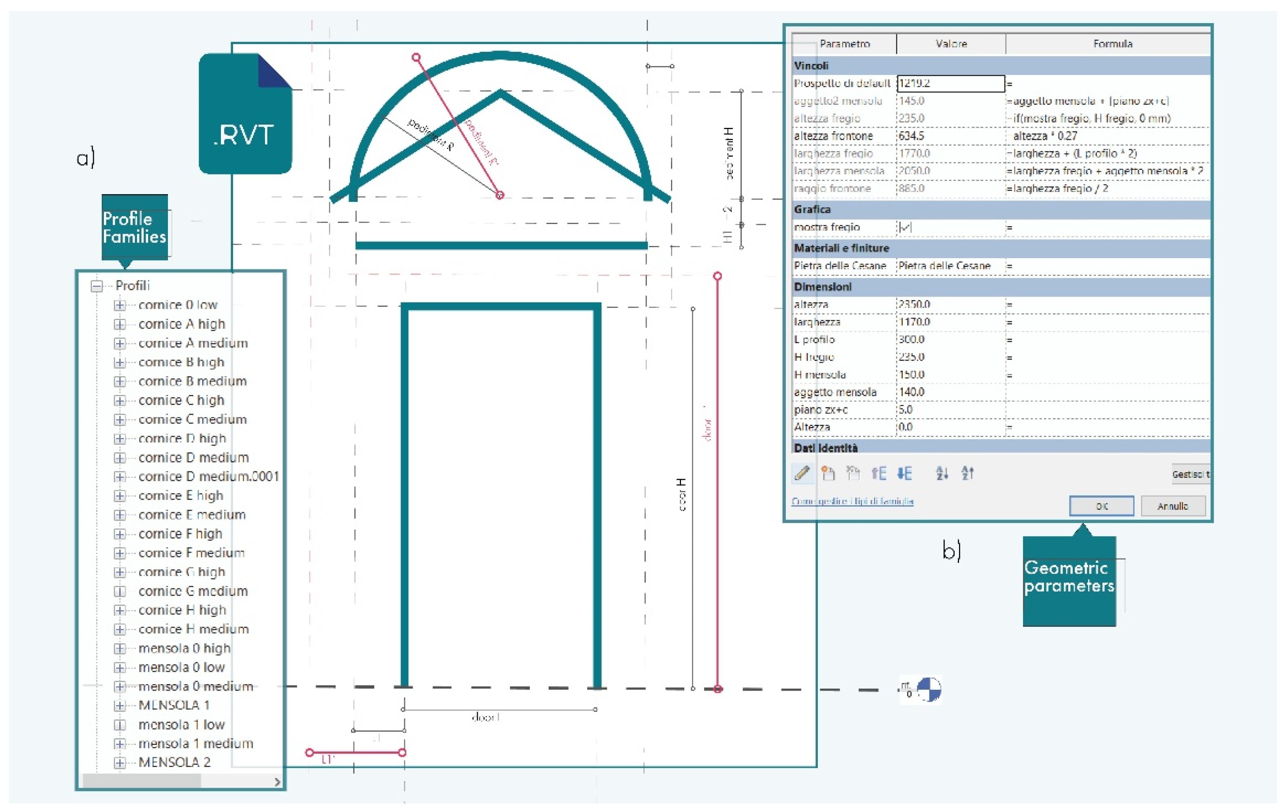
Task: Open the family types help link
Action: [852, 501]
